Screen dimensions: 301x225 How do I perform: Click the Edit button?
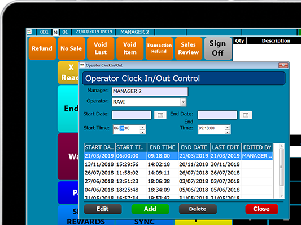tap(103, 209)
